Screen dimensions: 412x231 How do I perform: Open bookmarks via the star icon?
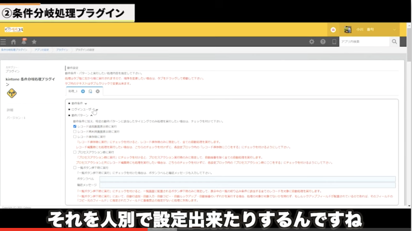point(34,42)
